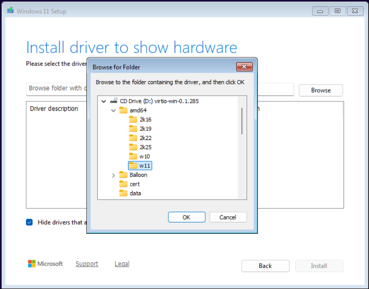Close the Browse for Folder dialog
This screenshot has height=289, width=369.
point(244,67)
